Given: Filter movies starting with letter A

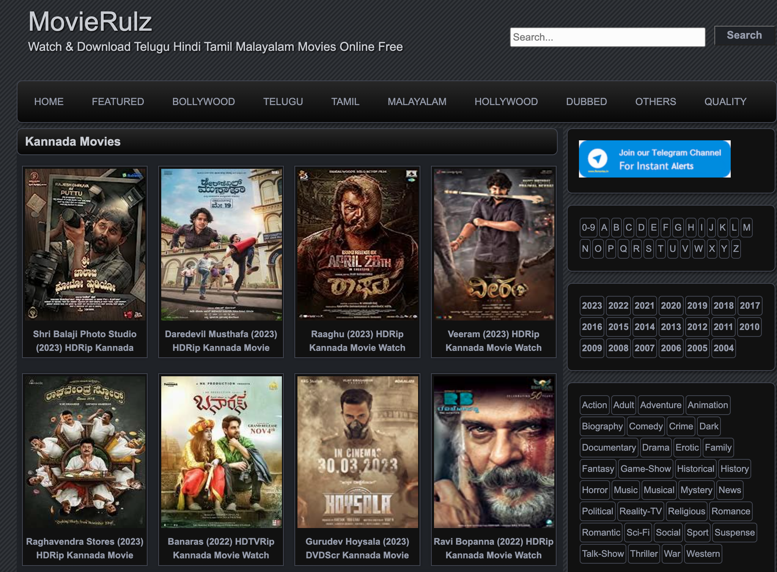Looking at the screenshot, I should click(x=604, y=228).
